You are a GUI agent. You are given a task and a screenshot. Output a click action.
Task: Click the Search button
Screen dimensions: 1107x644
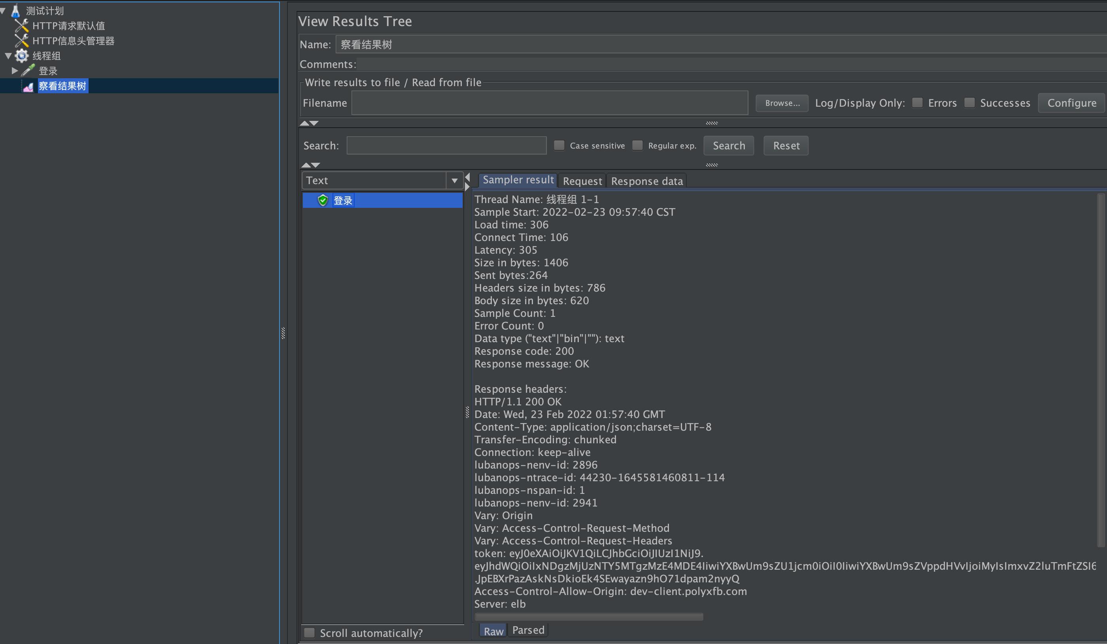[729, 146]
